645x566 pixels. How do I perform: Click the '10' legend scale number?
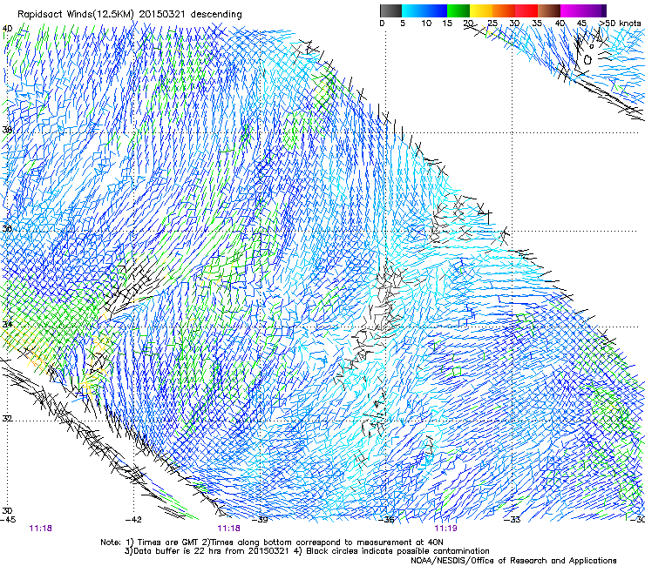426,24
